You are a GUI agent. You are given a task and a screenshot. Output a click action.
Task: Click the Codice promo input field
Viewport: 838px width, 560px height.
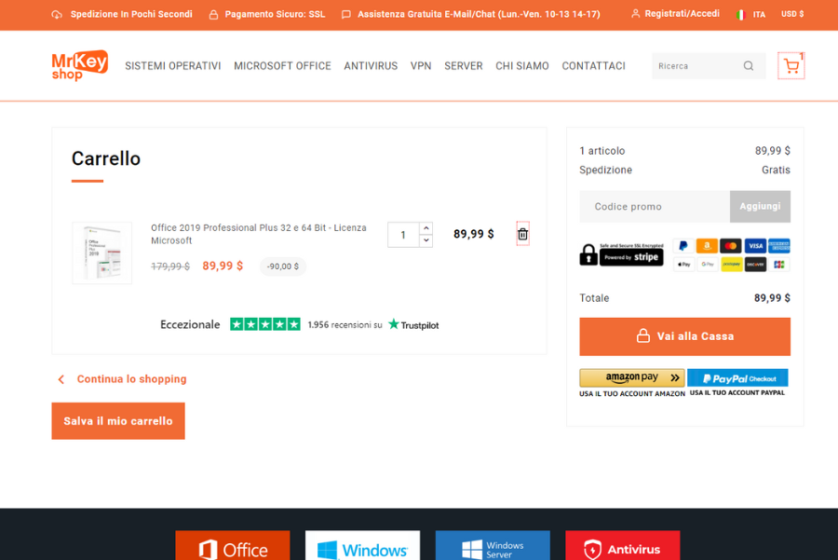[654, 206]
